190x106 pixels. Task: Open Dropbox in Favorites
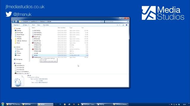[19, 37]
